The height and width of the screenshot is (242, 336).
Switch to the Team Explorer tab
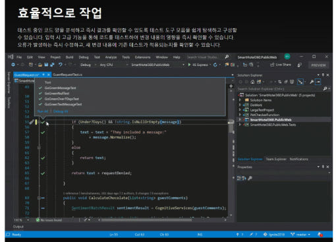pos(276,159)
